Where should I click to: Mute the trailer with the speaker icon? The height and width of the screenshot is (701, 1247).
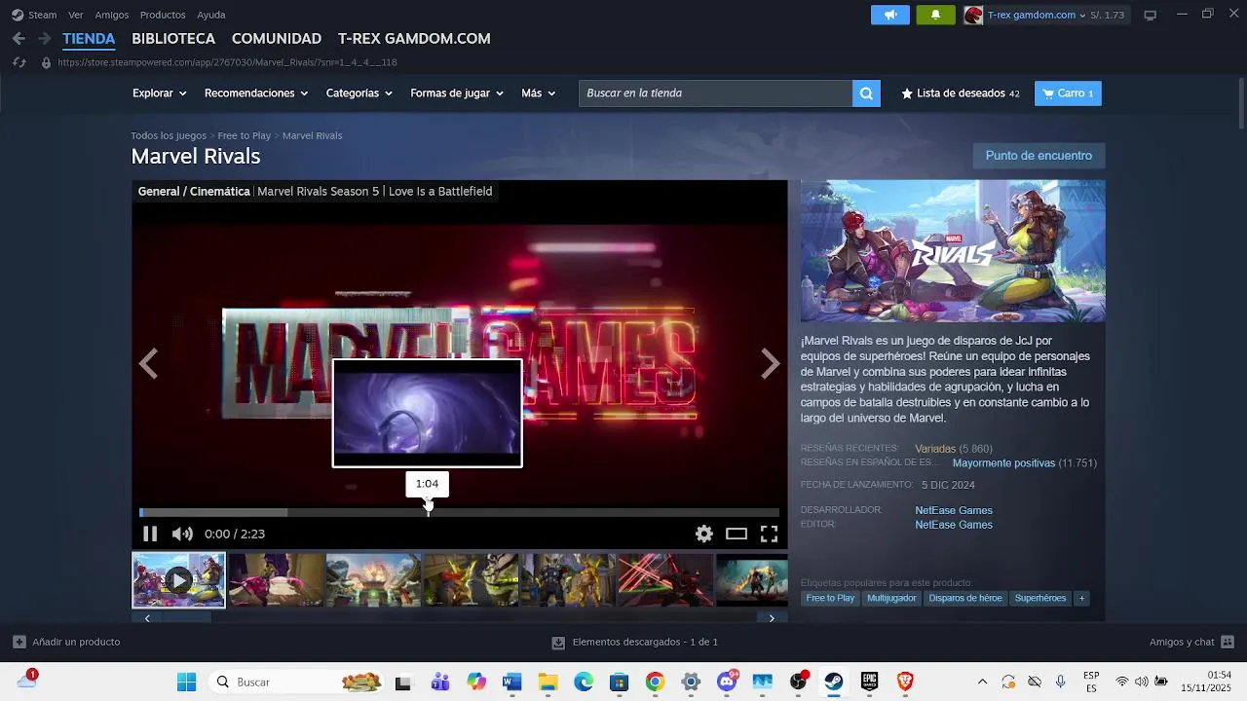(182, 534)
